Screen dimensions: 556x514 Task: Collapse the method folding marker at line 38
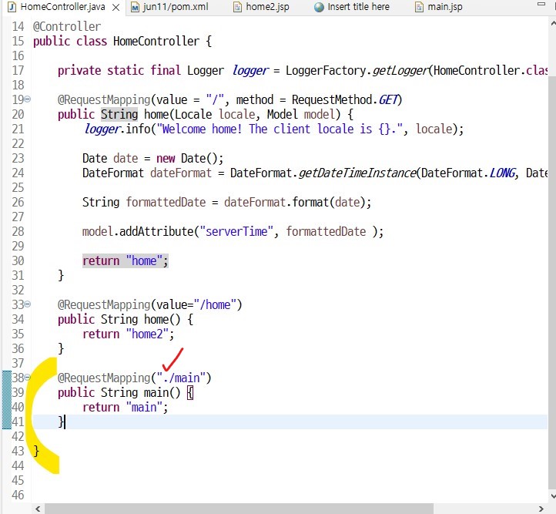[28, 378]
